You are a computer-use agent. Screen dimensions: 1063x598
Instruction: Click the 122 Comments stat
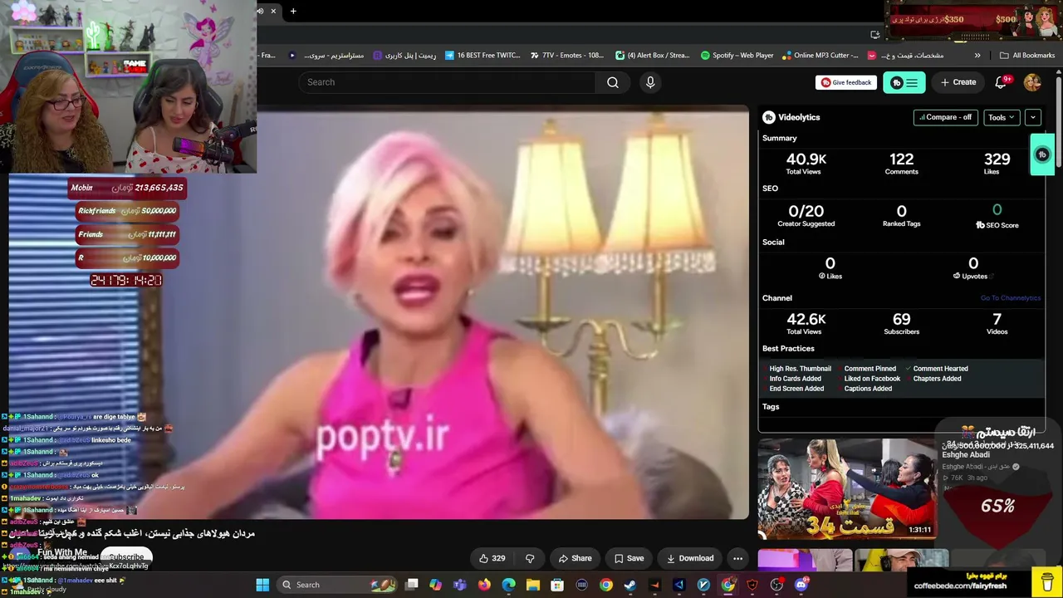(x=901, y=163)
